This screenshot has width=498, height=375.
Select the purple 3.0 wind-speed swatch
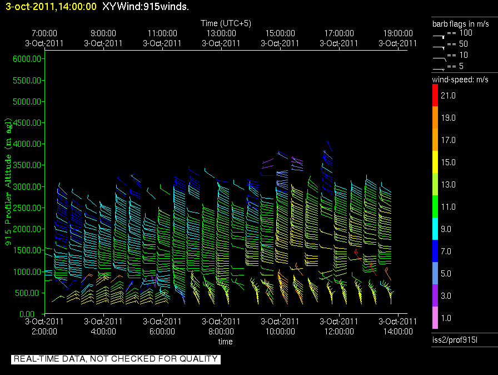pos(436,296)
